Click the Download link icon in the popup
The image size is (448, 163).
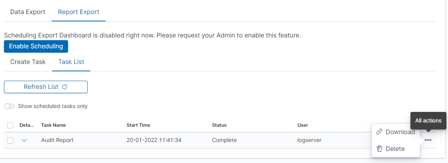click(379, 132)
